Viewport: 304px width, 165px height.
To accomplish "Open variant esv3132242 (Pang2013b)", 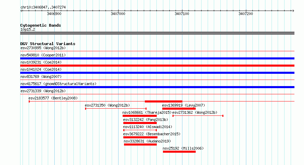I will click(146, 120).
